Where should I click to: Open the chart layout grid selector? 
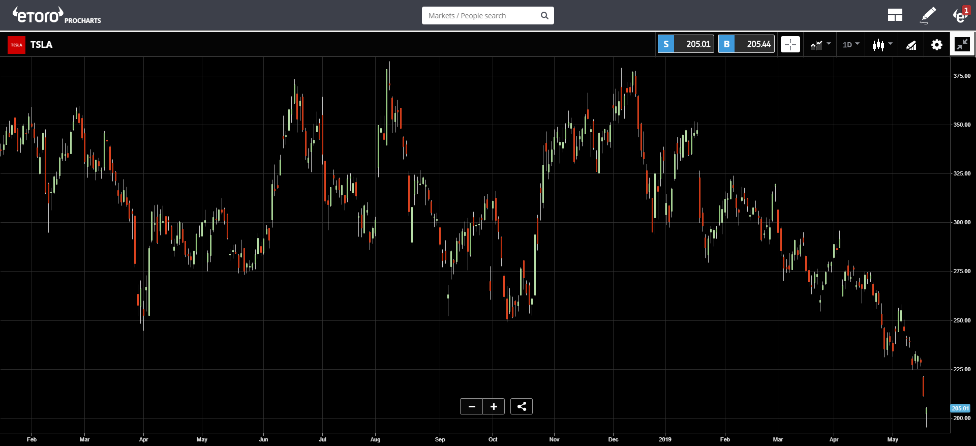tap(895, 15)
